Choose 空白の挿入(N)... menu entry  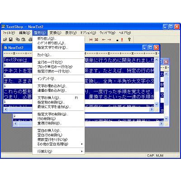[58, 131]
